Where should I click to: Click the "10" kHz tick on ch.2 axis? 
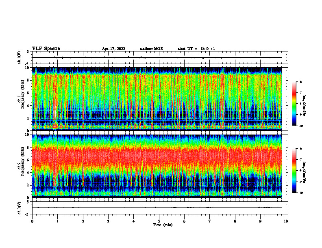pos(28,135)
